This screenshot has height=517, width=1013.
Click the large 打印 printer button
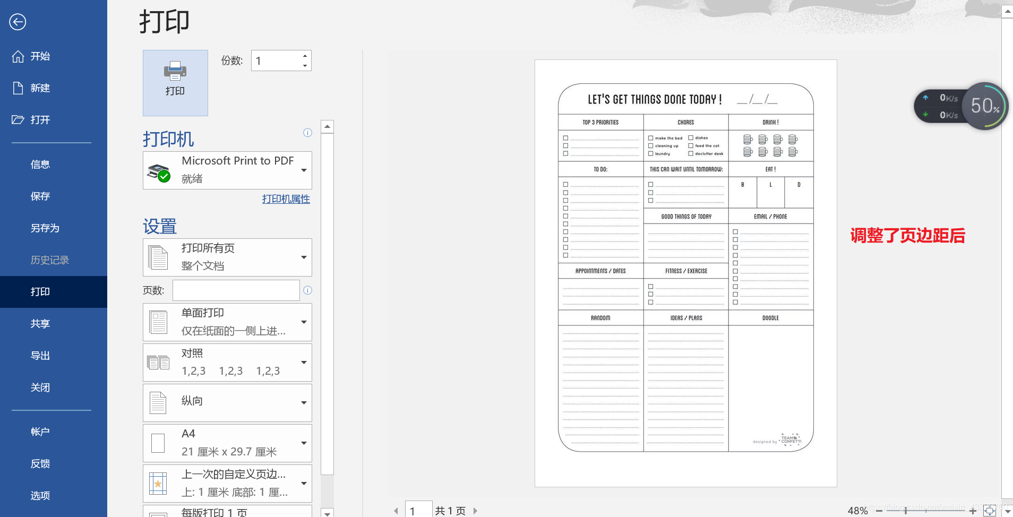tap(175, 83)
